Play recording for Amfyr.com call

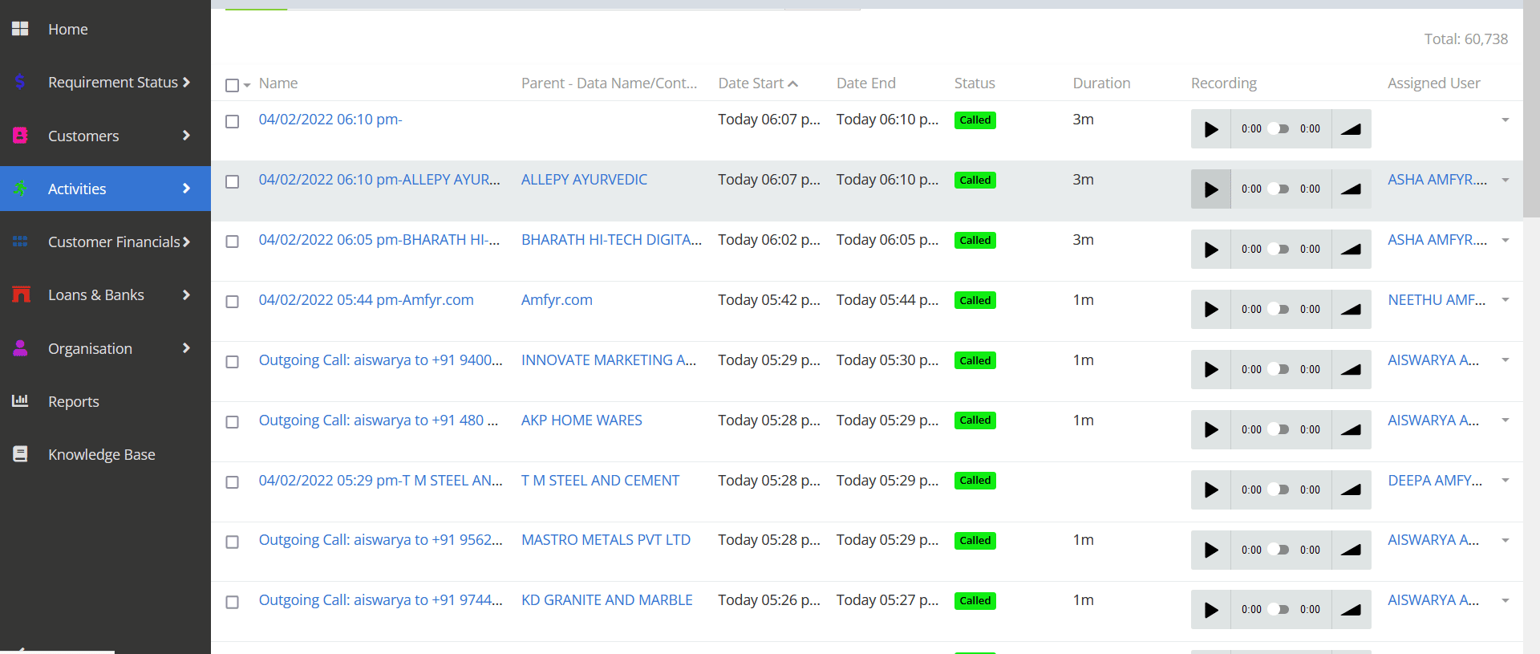click(x=1211, y=310)
